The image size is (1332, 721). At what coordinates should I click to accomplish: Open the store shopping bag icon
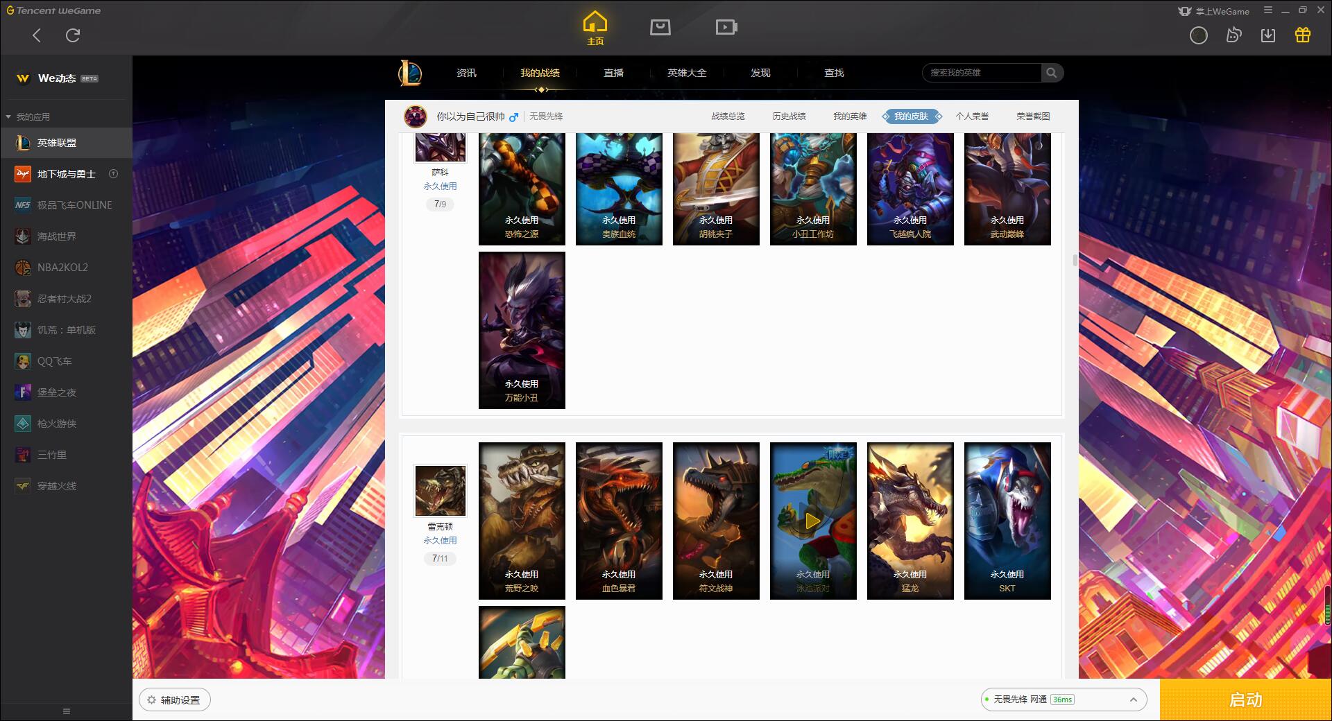pyautogui.click(x=660, y=28)
